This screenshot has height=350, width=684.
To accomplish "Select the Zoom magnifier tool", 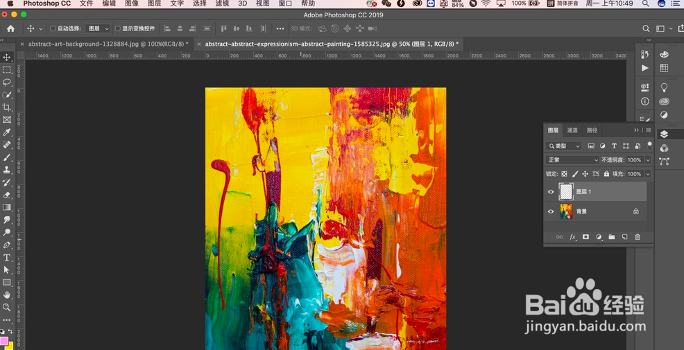I will coord(6,307).
